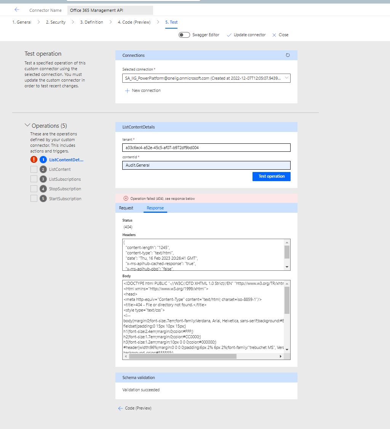The height and width of the screenshot is (429, 390).
Task: Go to the 1. General step
Action: point(22,22)
